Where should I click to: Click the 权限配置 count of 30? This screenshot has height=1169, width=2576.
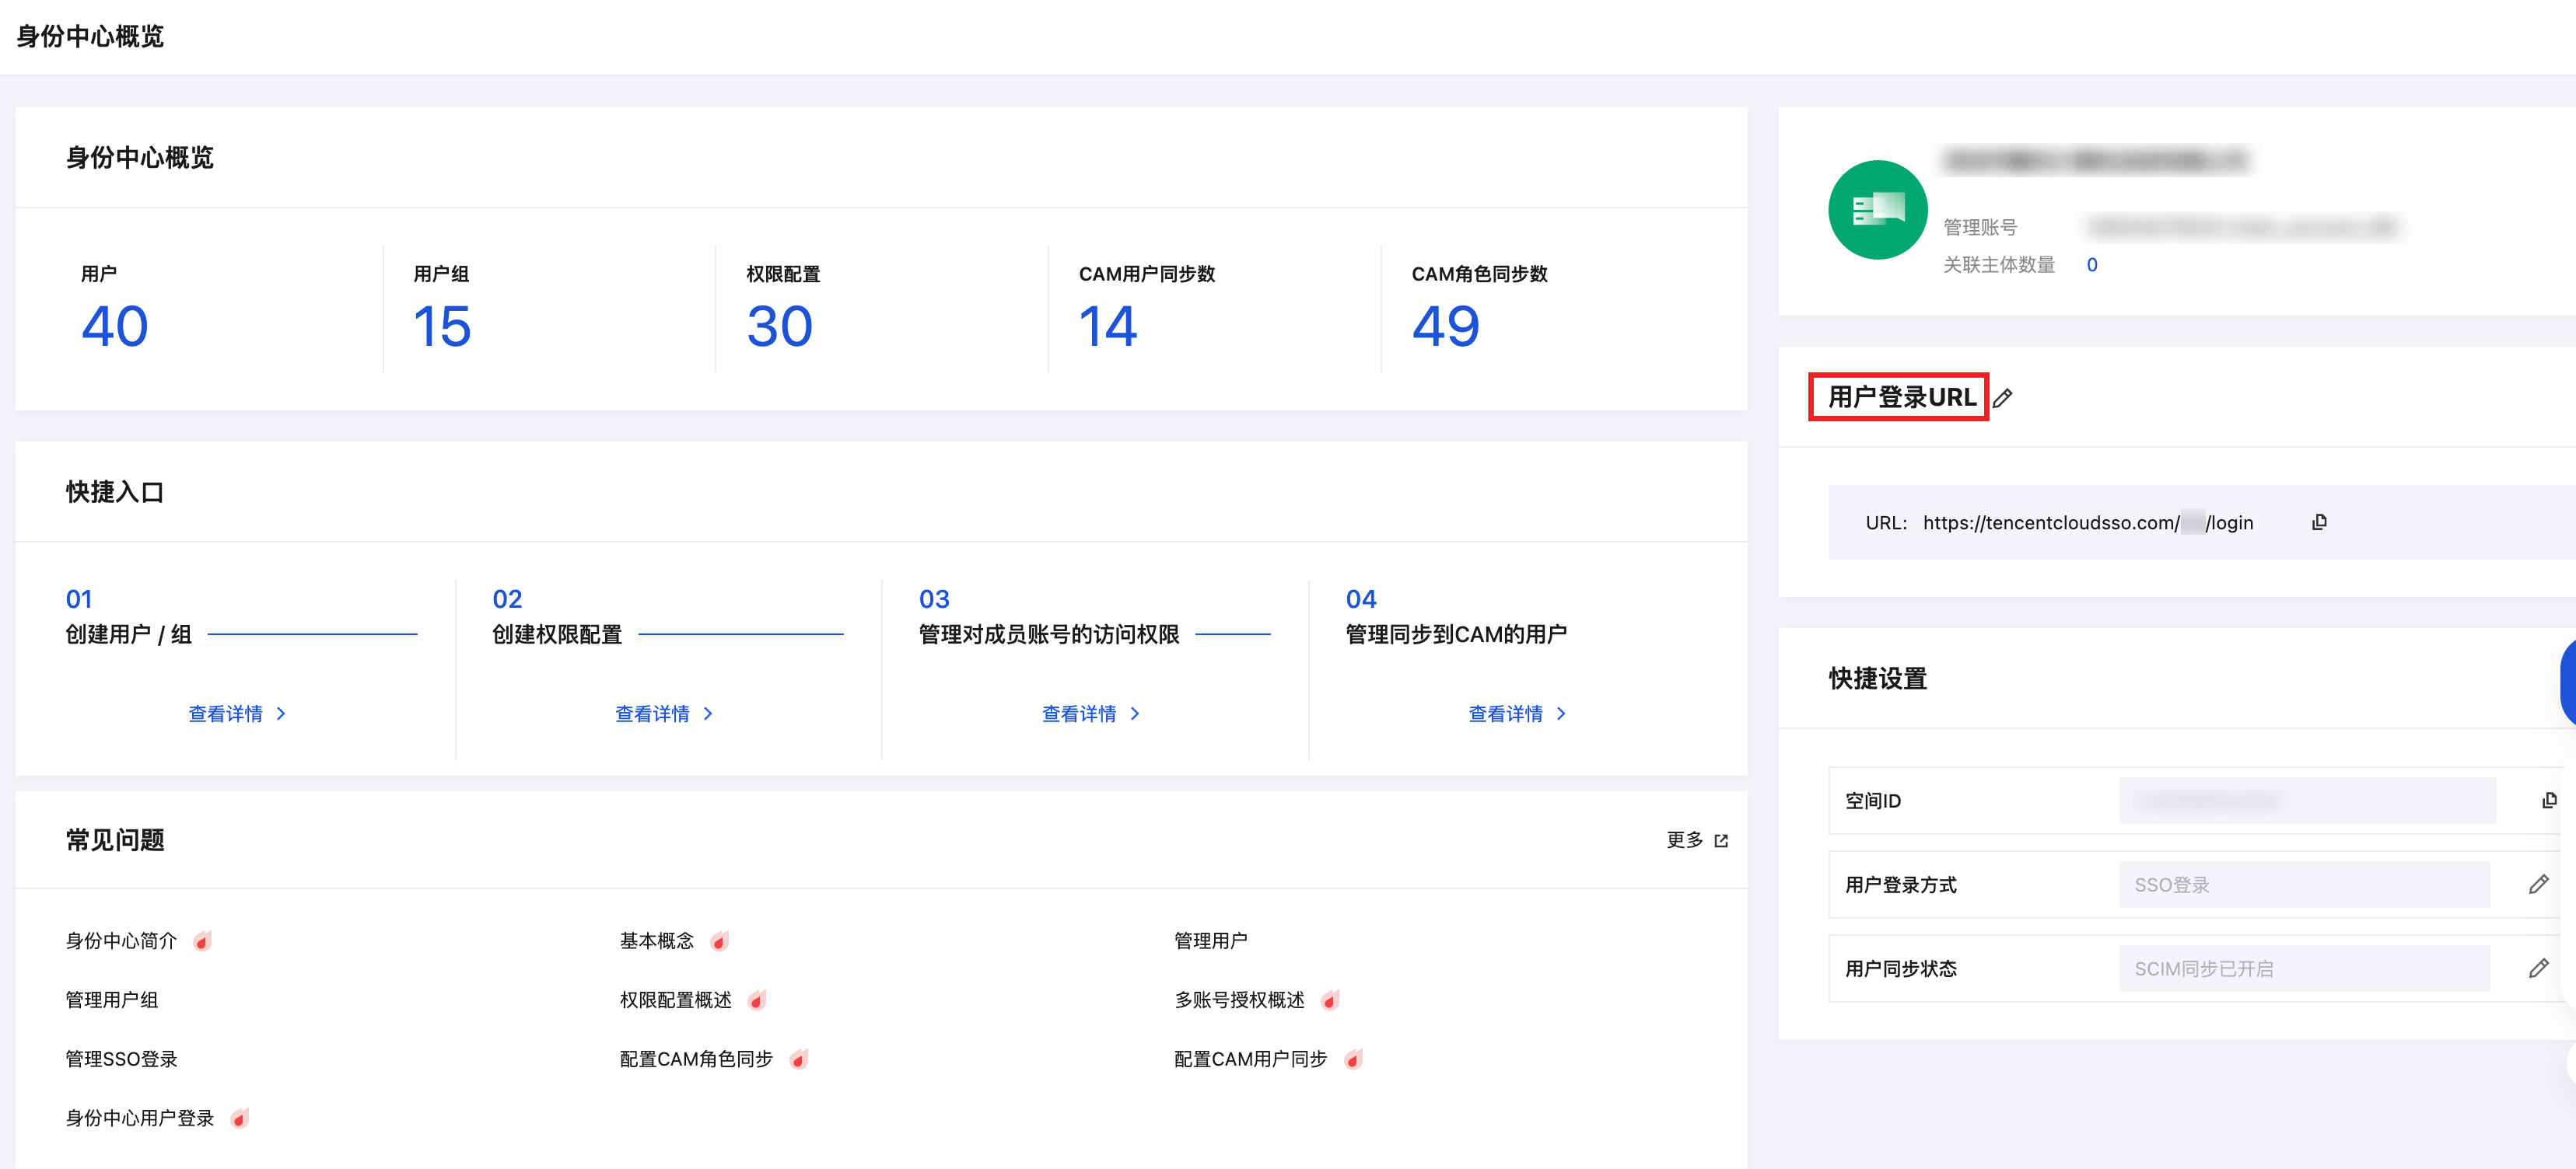(x=779, y=326)
